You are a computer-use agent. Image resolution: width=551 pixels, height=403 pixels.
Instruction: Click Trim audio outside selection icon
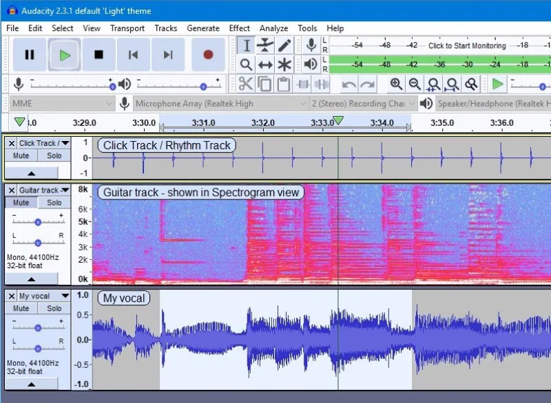(303, 84)
